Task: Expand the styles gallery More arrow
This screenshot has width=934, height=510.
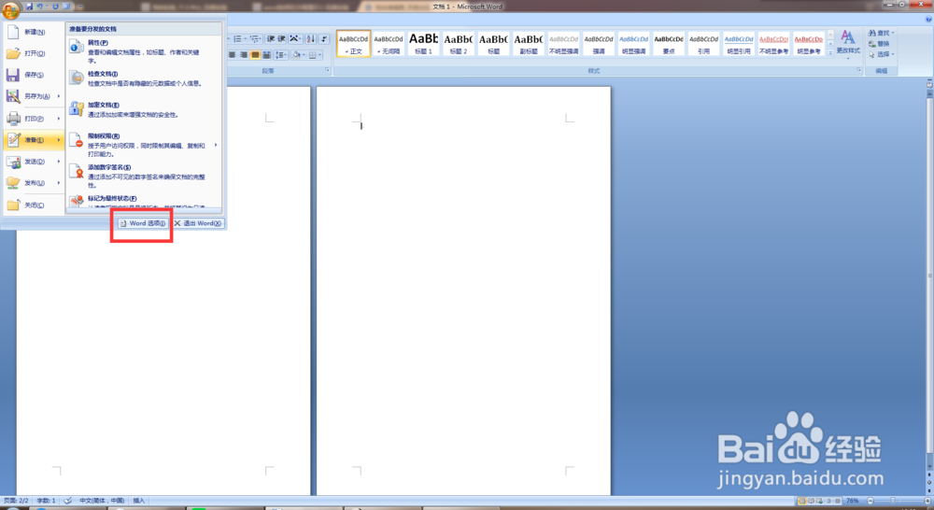Action: pyautogui.click(x=830, y=52)
